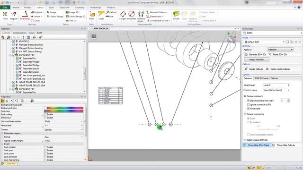Click Generate BOM IDs
The width and height of the screenshot is (303, 170).
click(255, 55)
